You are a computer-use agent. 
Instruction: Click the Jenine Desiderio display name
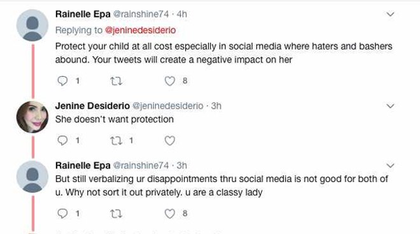coord(92,106)
